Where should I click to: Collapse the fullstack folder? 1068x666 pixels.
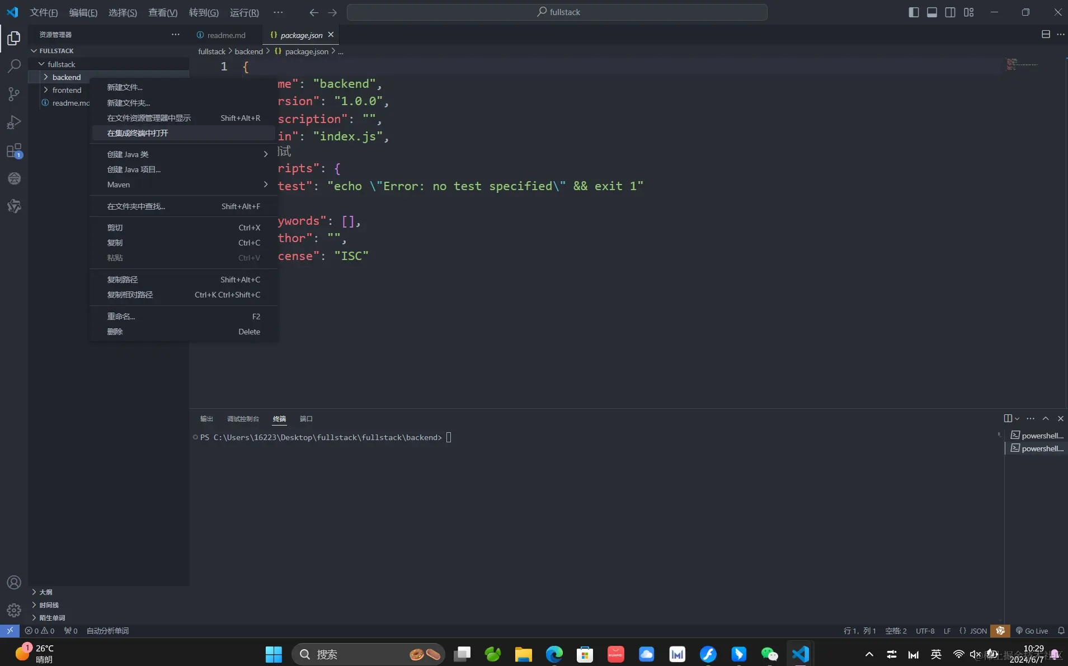point(109,64)
